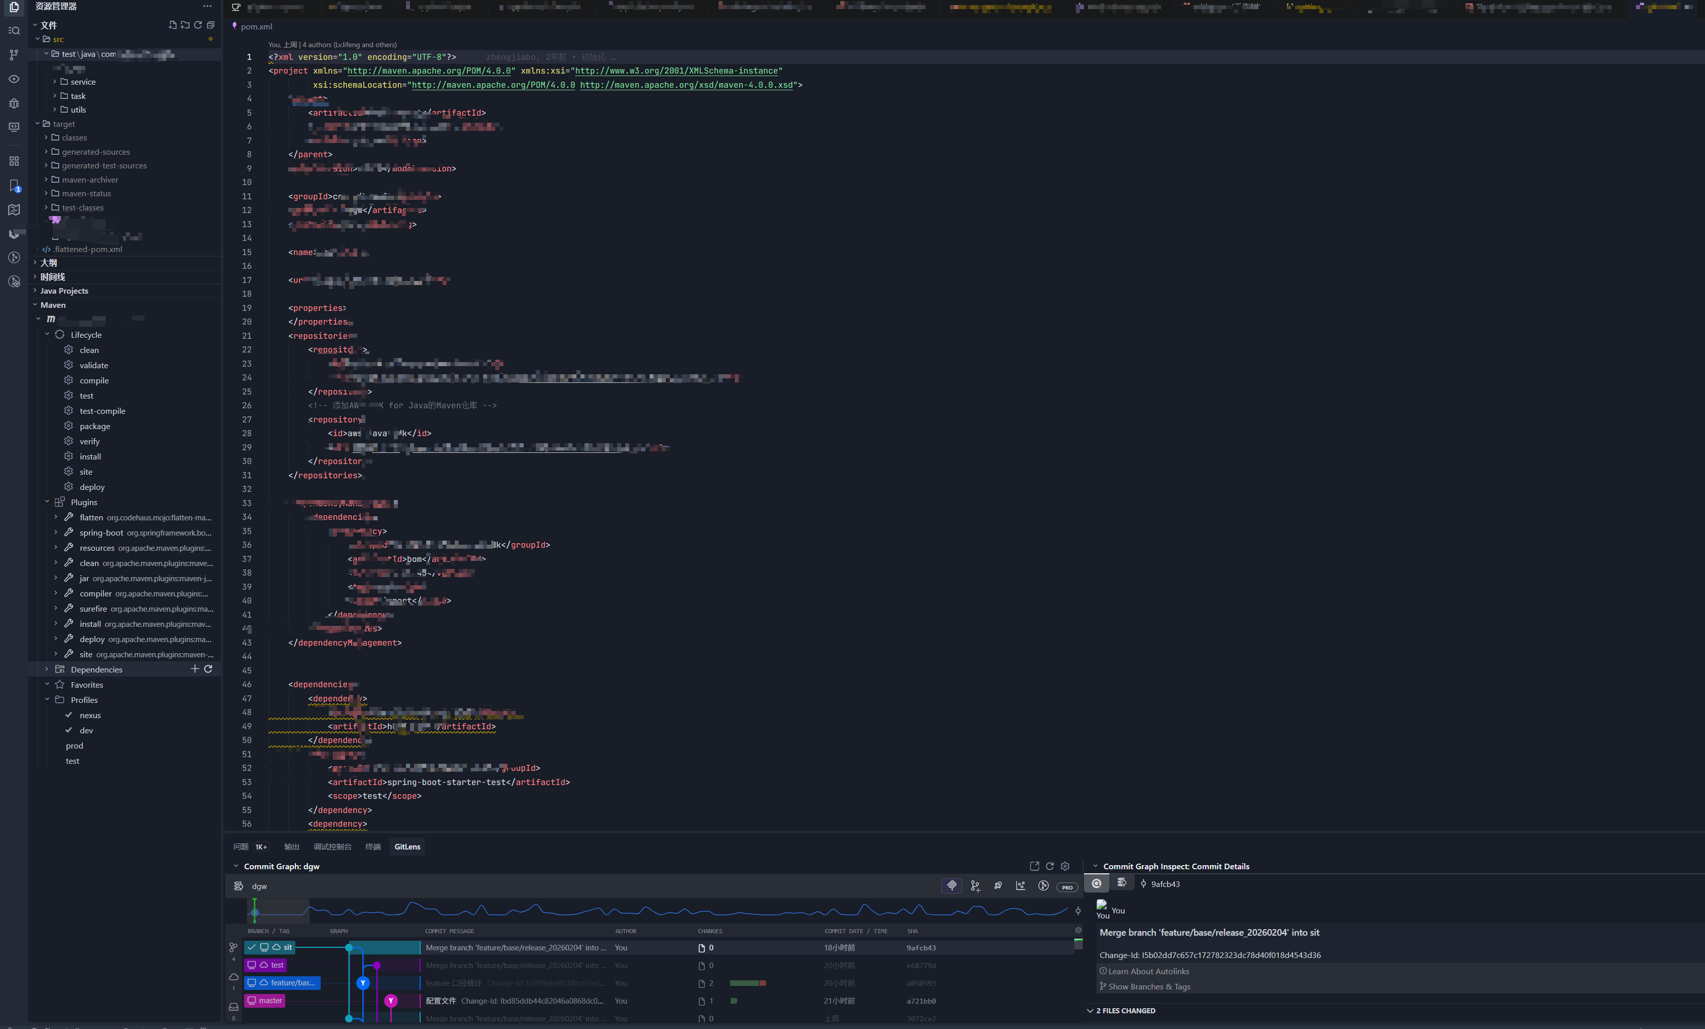Viewport: 1705px width, 1029px height.
Task: Click the commit activity minimap graph
Action: pyautogui.click(x=657, y=910)
